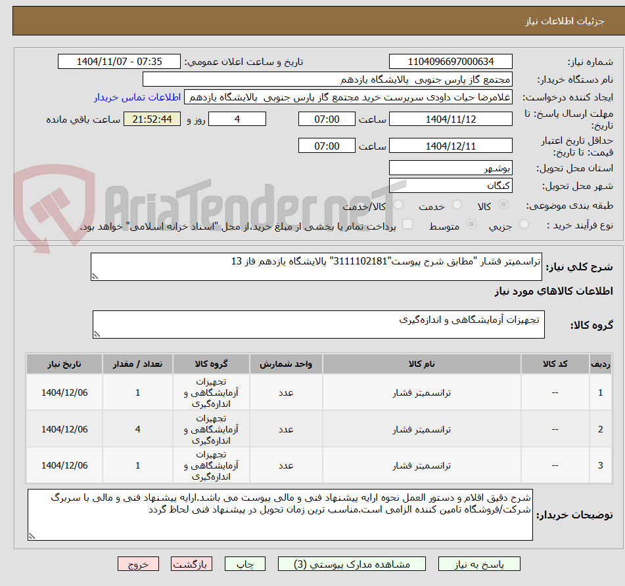
Task: Click the province field بوشهر
Action: pyautogui.click(x=450, y=168)
